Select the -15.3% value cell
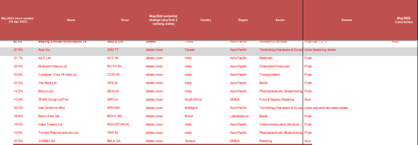The height and width of the screenshot is (145, 418). [18, 124]
